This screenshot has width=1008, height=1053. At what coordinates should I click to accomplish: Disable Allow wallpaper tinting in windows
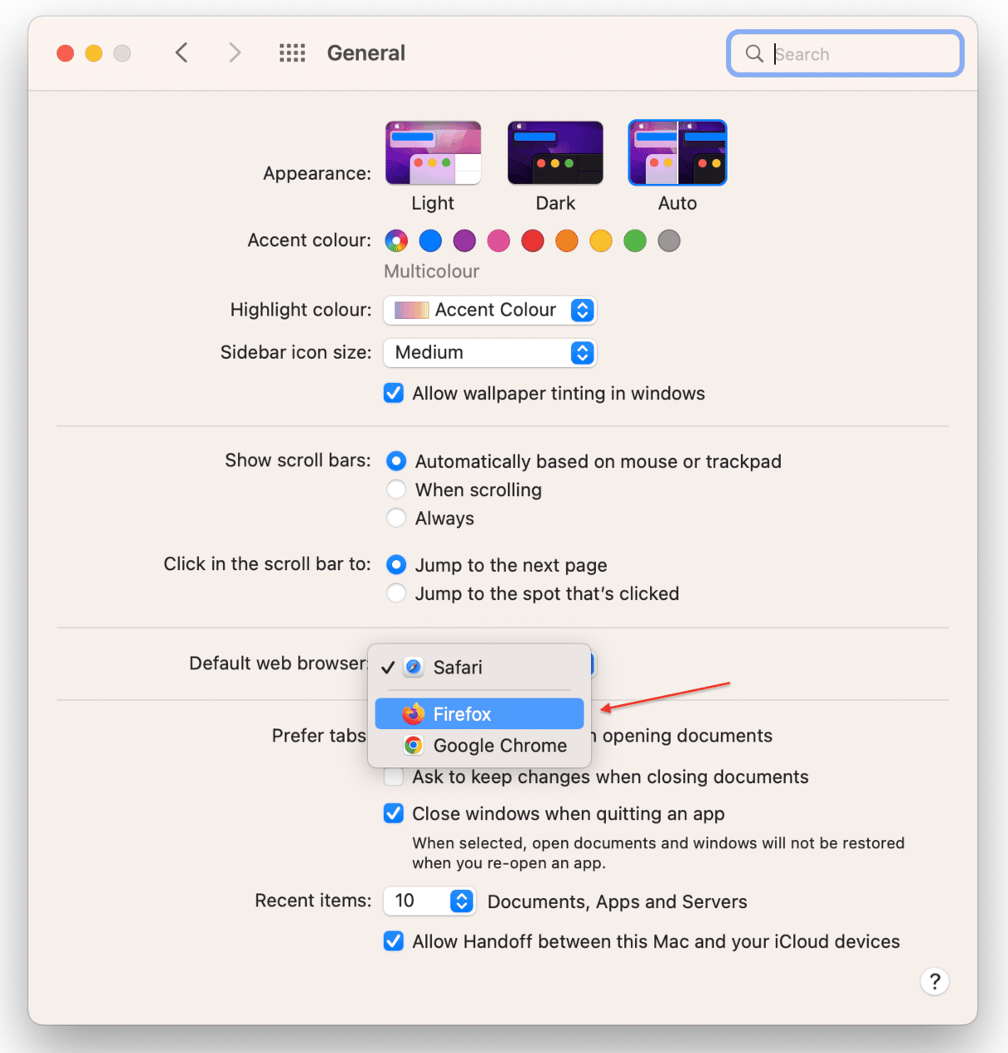[x=394, y=393]
